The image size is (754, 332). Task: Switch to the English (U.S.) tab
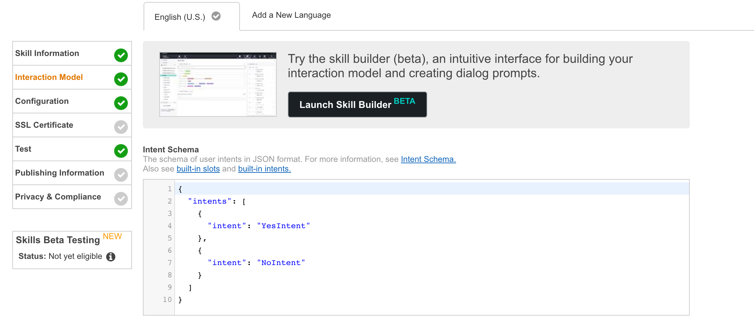point(192,16)
